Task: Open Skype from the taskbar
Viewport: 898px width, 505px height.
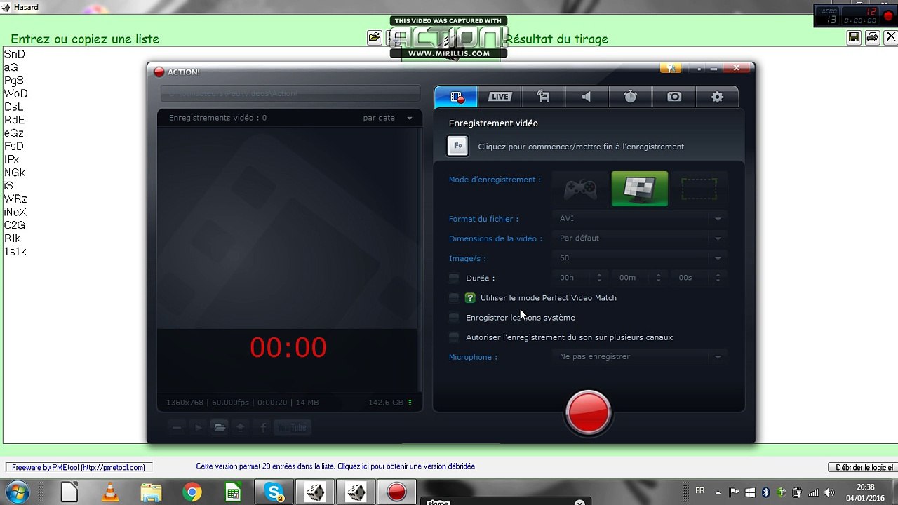Action: pyautogui.click(x=274, y=492)
